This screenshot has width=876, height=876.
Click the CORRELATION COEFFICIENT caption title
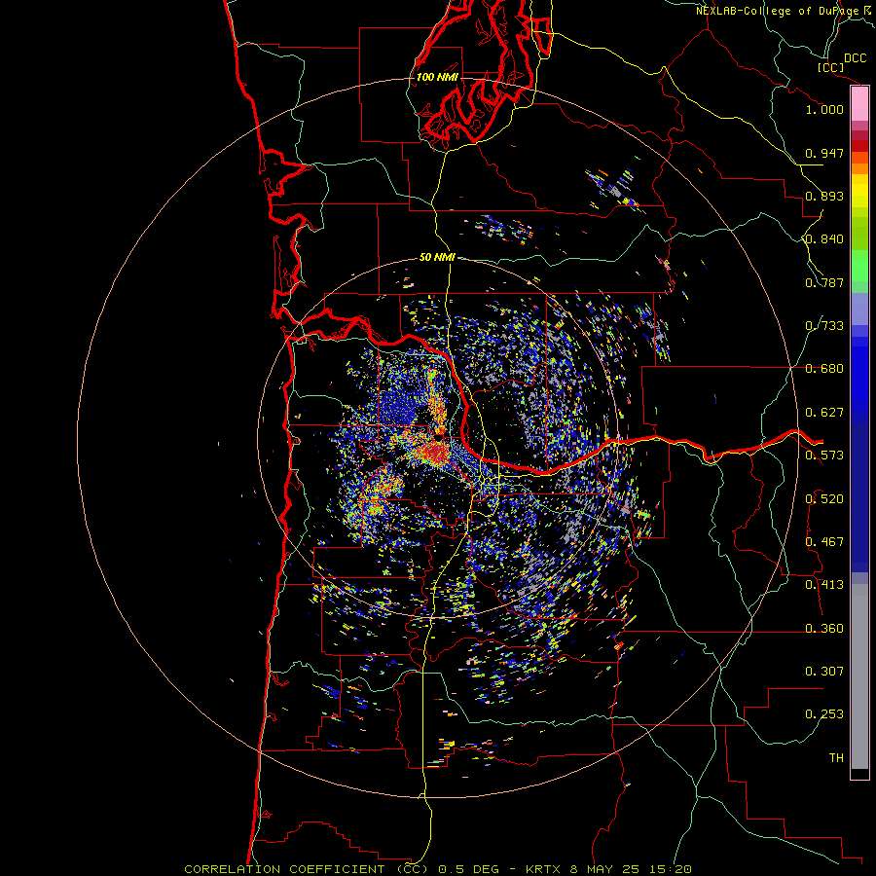pyautogui.click(x=284, y=869)
